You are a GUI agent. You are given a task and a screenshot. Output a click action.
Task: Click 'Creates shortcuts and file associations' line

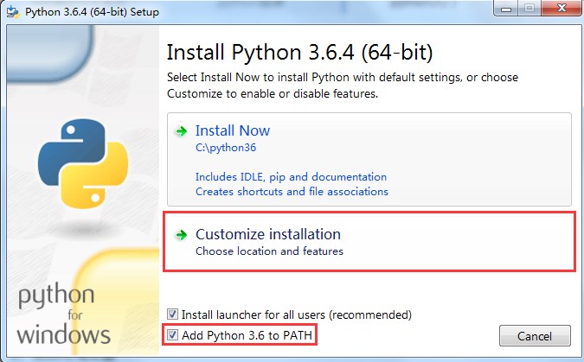click(x=292, y=191)
